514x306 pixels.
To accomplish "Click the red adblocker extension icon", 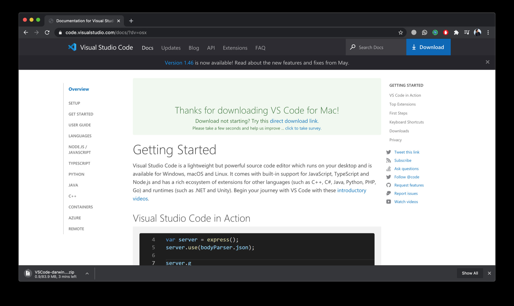I will click(x=445, y=32).
